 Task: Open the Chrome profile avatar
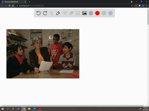pos(143,6)
